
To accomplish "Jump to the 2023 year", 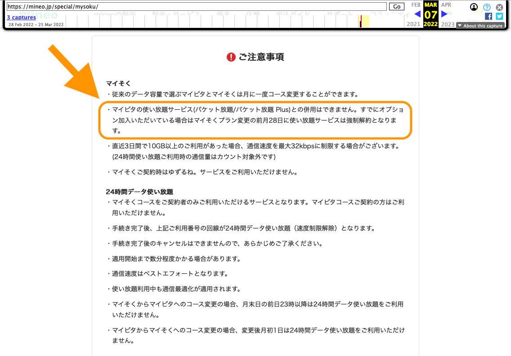I will pos(448,24).
